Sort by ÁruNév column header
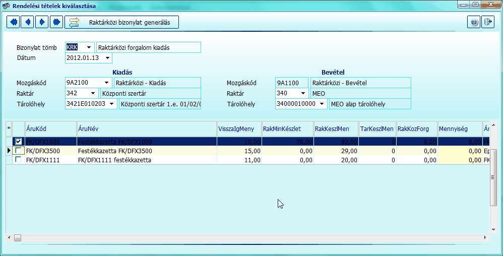Viewport: 503px width, 256px height. (x=147, y=129)
